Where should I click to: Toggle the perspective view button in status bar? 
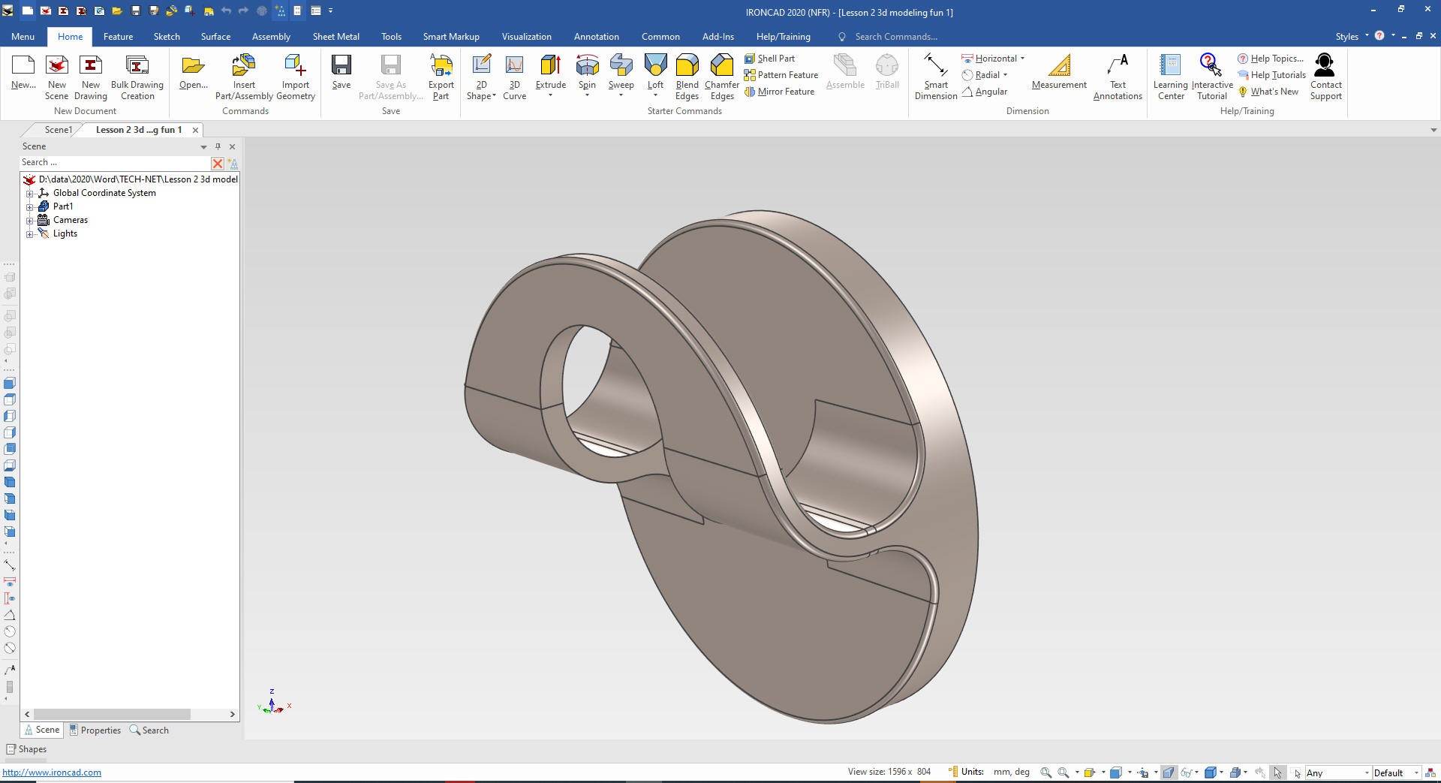[1169, 772]
